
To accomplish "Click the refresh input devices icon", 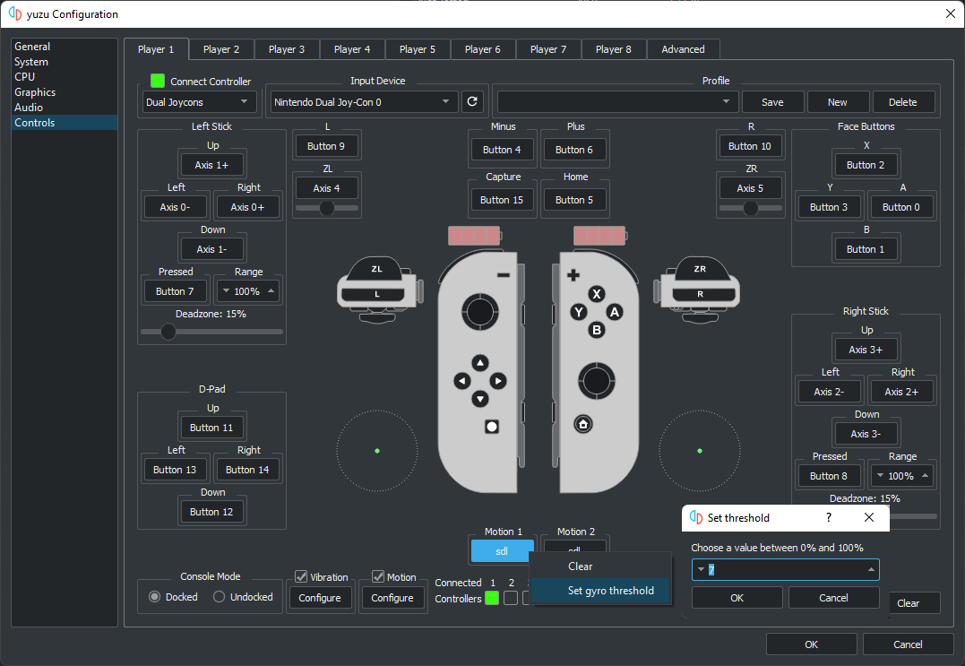I will click(x=472, y=101).
